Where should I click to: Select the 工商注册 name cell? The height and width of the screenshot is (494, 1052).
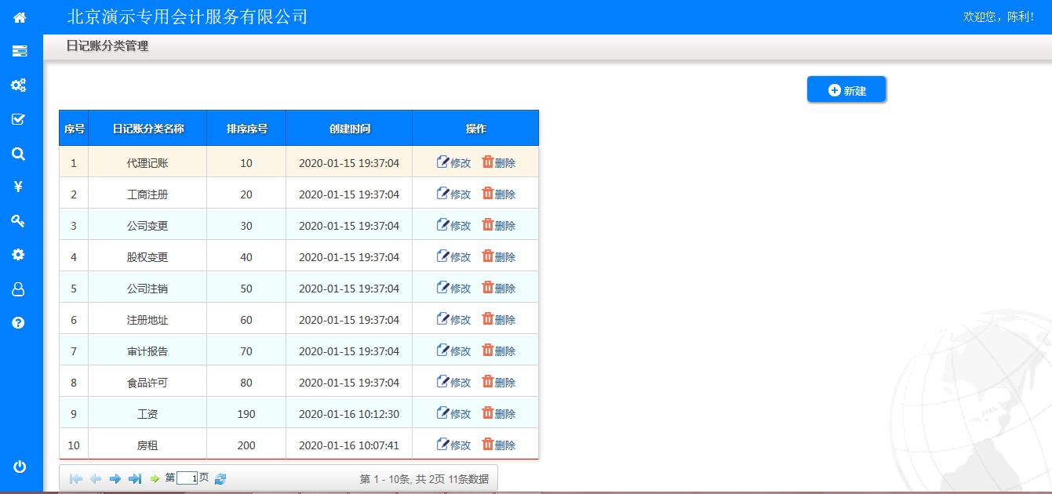147,194
